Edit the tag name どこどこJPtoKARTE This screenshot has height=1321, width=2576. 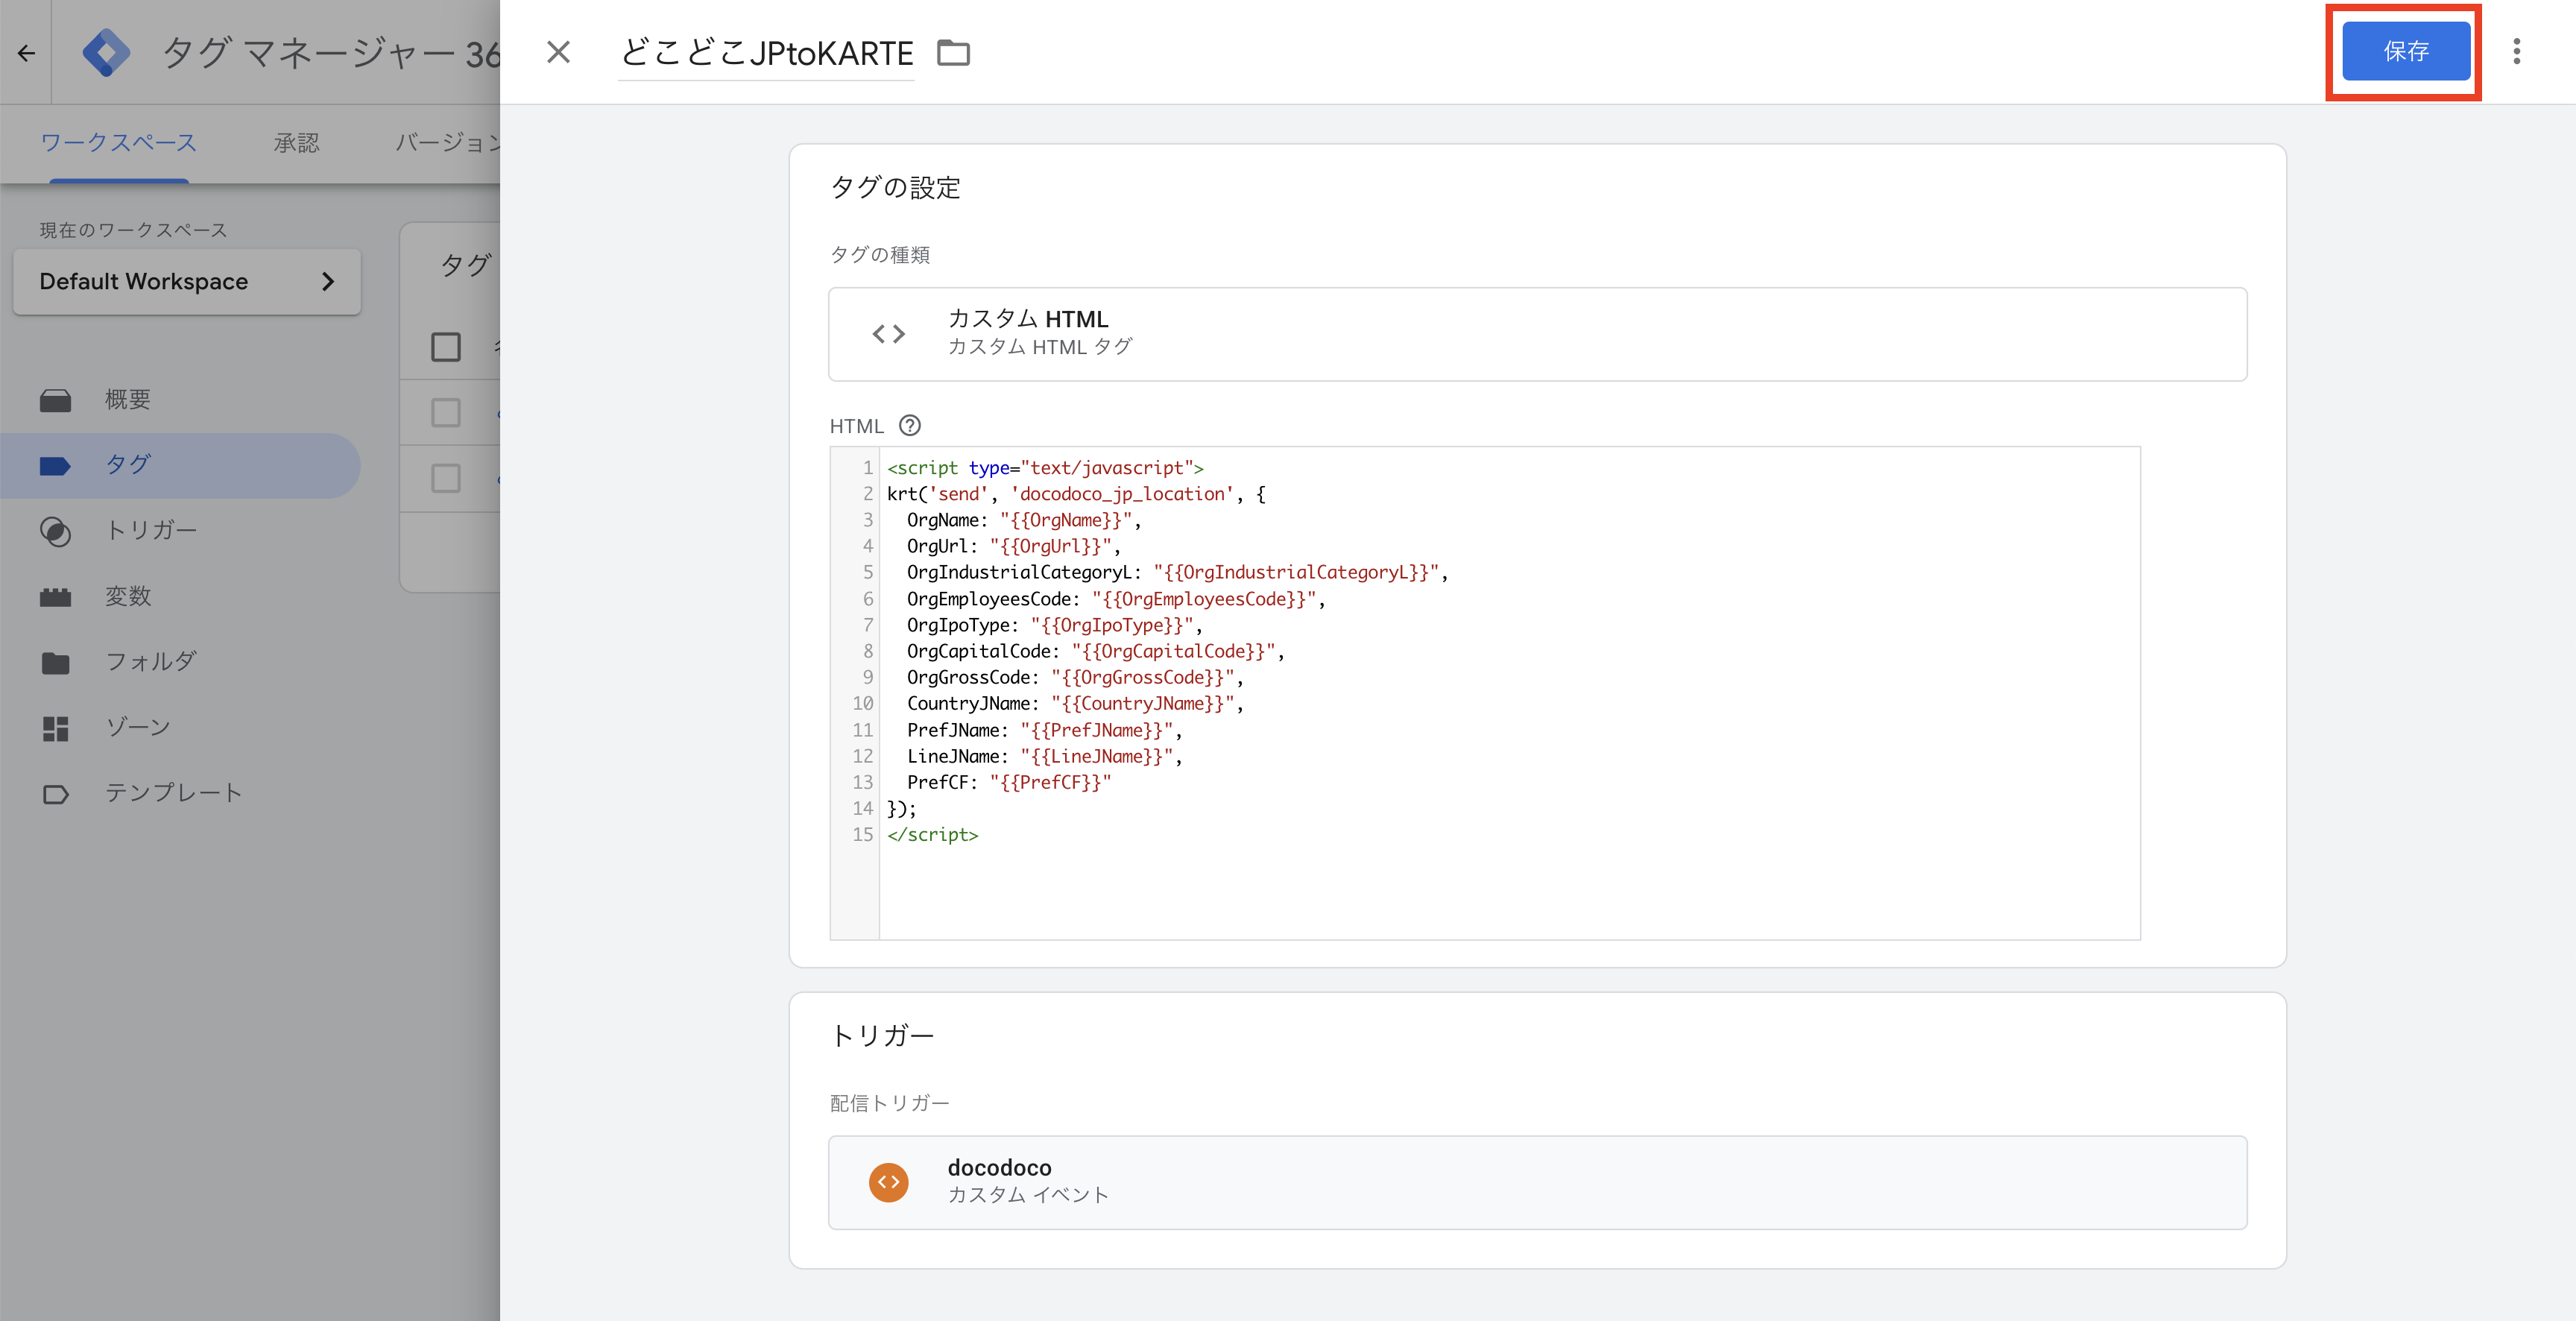(766, 52)
